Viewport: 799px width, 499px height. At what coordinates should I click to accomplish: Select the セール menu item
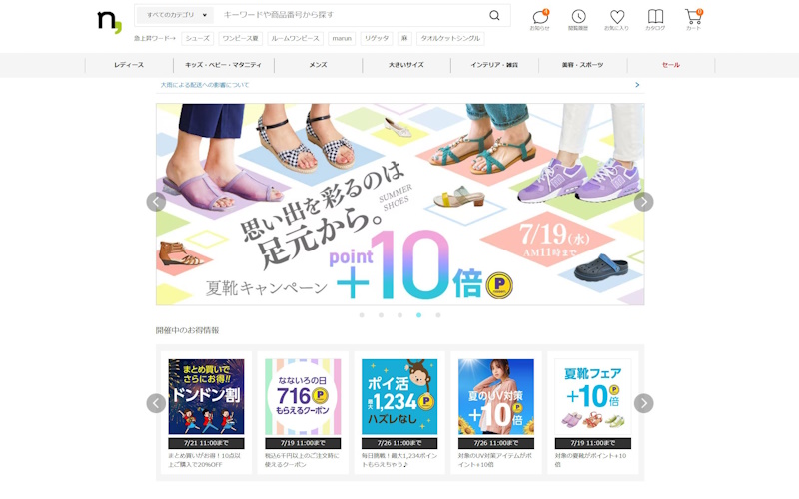tap(670, 65)
